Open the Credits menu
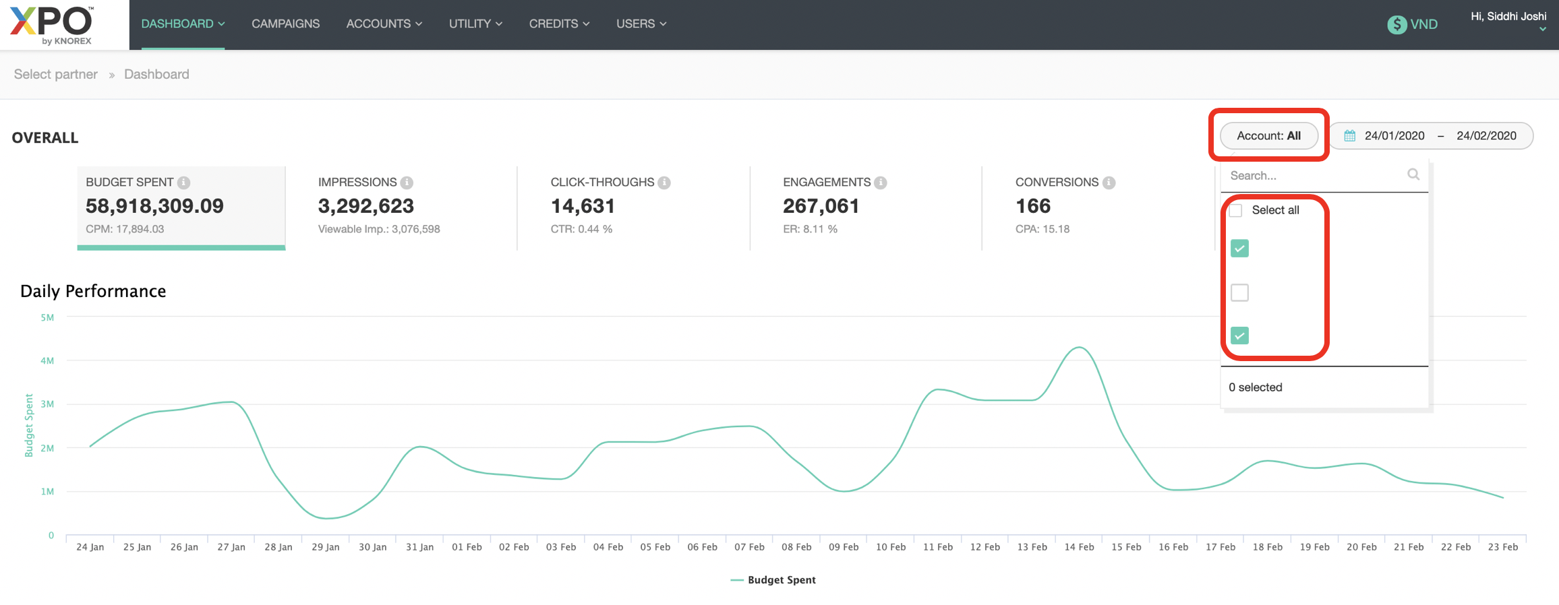 click(x=558, y=24)
